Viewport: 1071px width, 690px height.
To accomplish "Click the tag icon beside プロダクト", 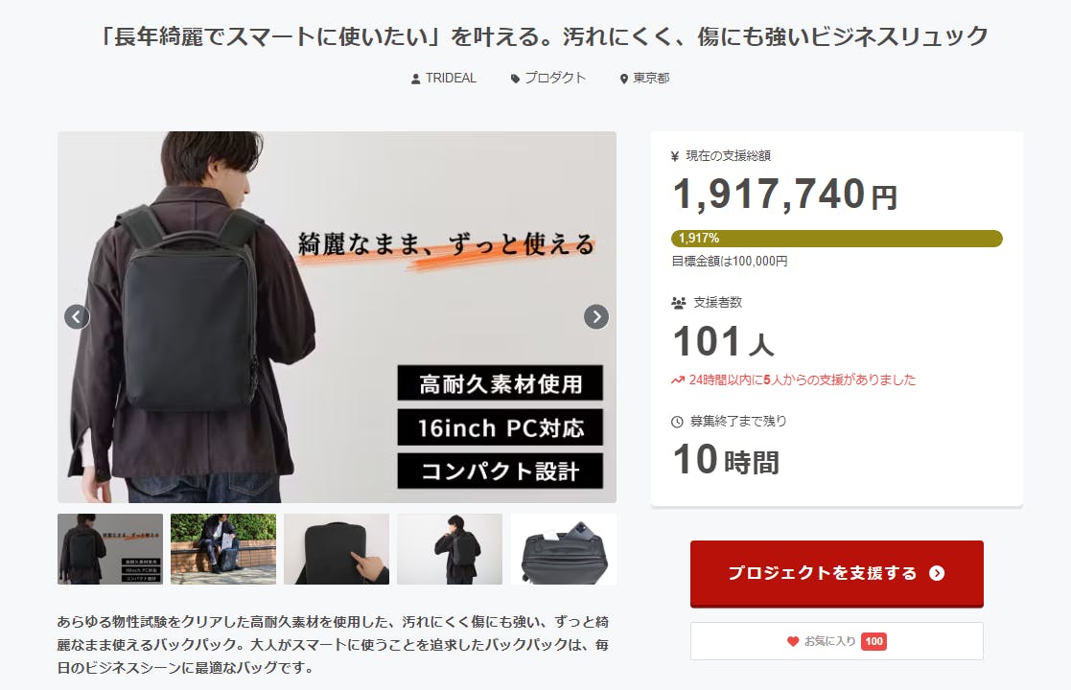I will tap(515, 80).
